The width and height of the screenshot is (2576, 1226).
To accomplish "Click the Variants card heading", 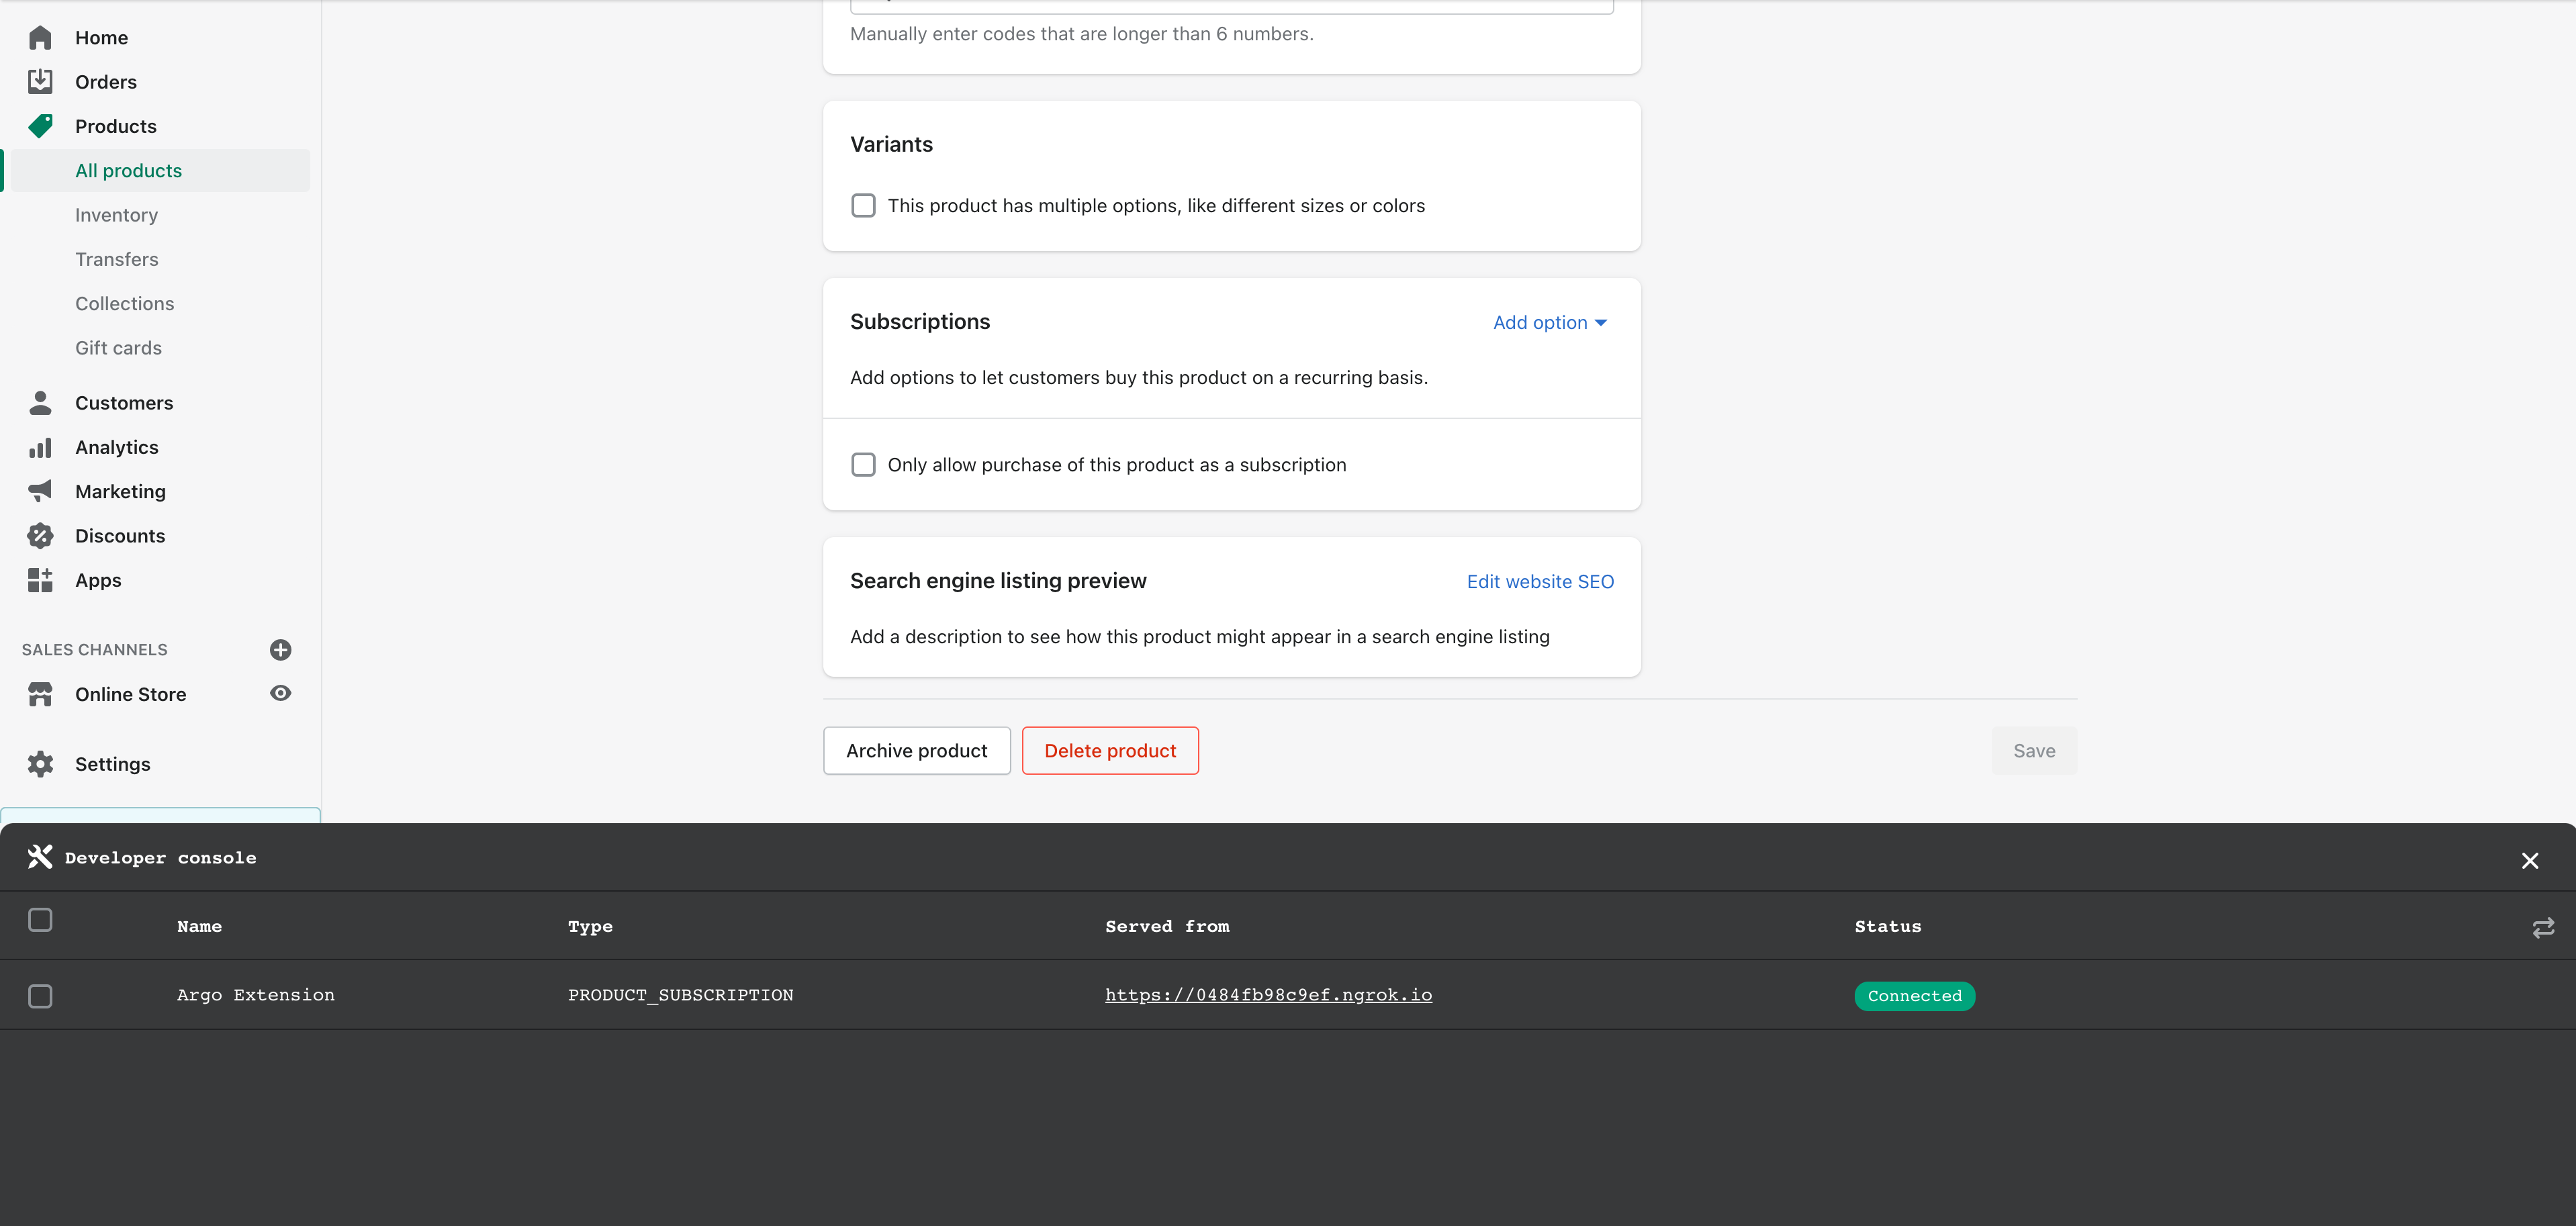I will 891,145.
